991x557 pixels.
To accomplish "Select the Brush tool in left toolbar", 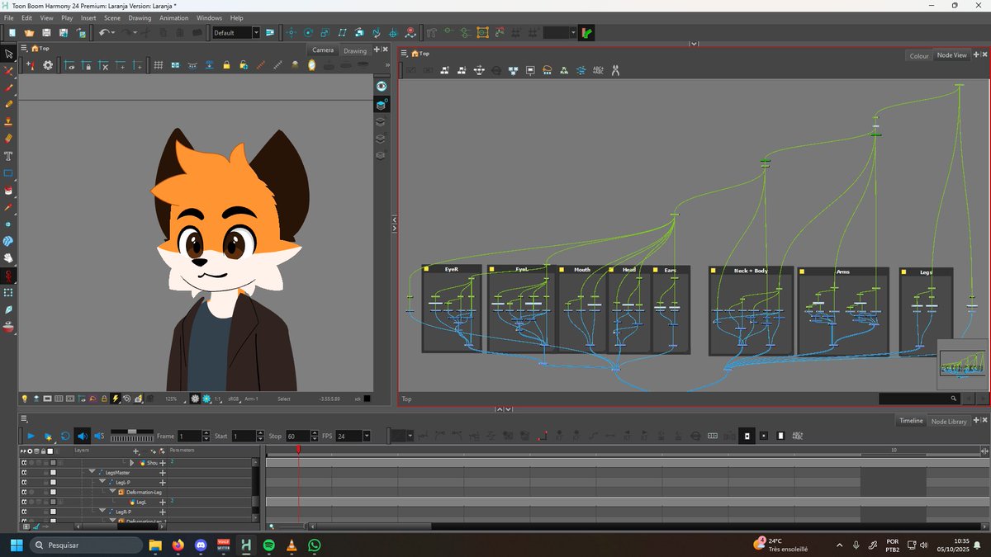I will pyautogui.click(x=8, y=87).
